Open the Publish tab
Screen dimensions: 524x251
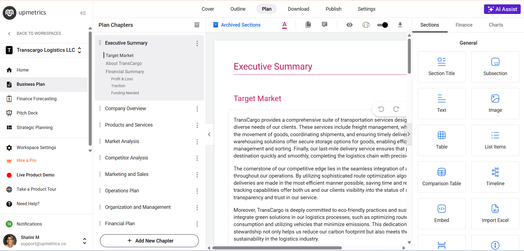pos(333,9)
